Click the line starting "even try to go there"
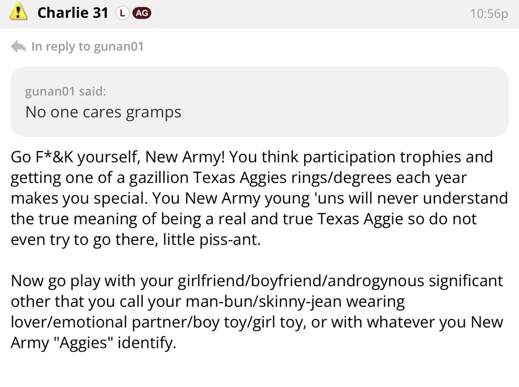The image size is (519, 387). coord(134,240)
